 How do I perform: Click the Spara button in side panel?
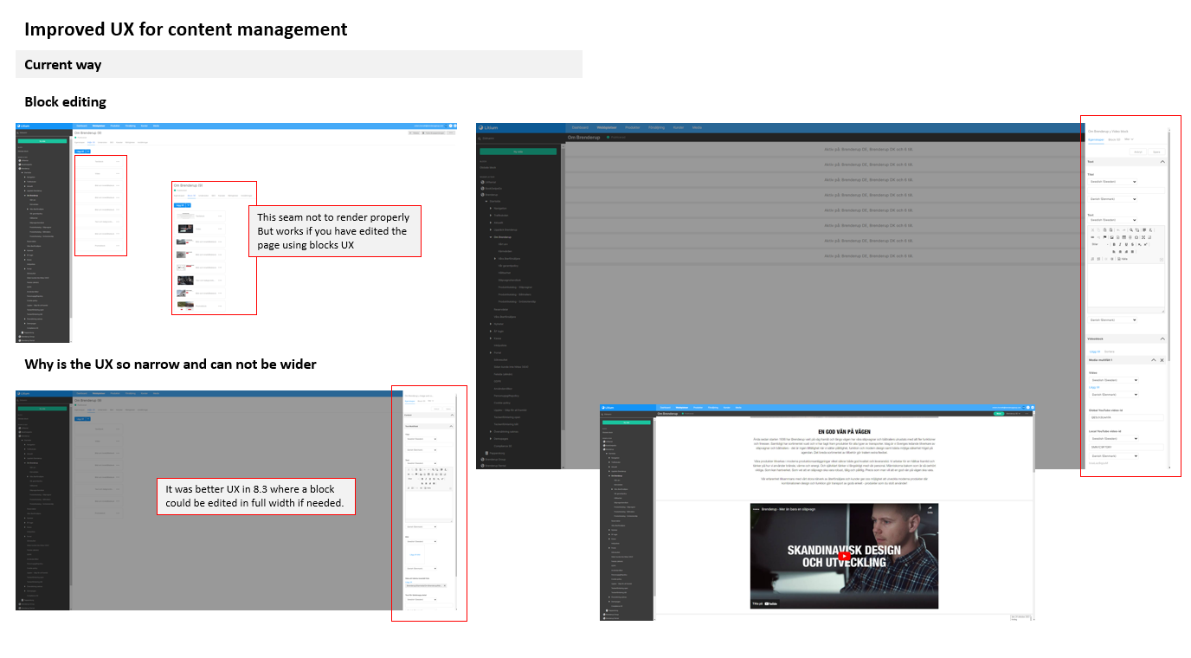click(x=1156, y=152)
